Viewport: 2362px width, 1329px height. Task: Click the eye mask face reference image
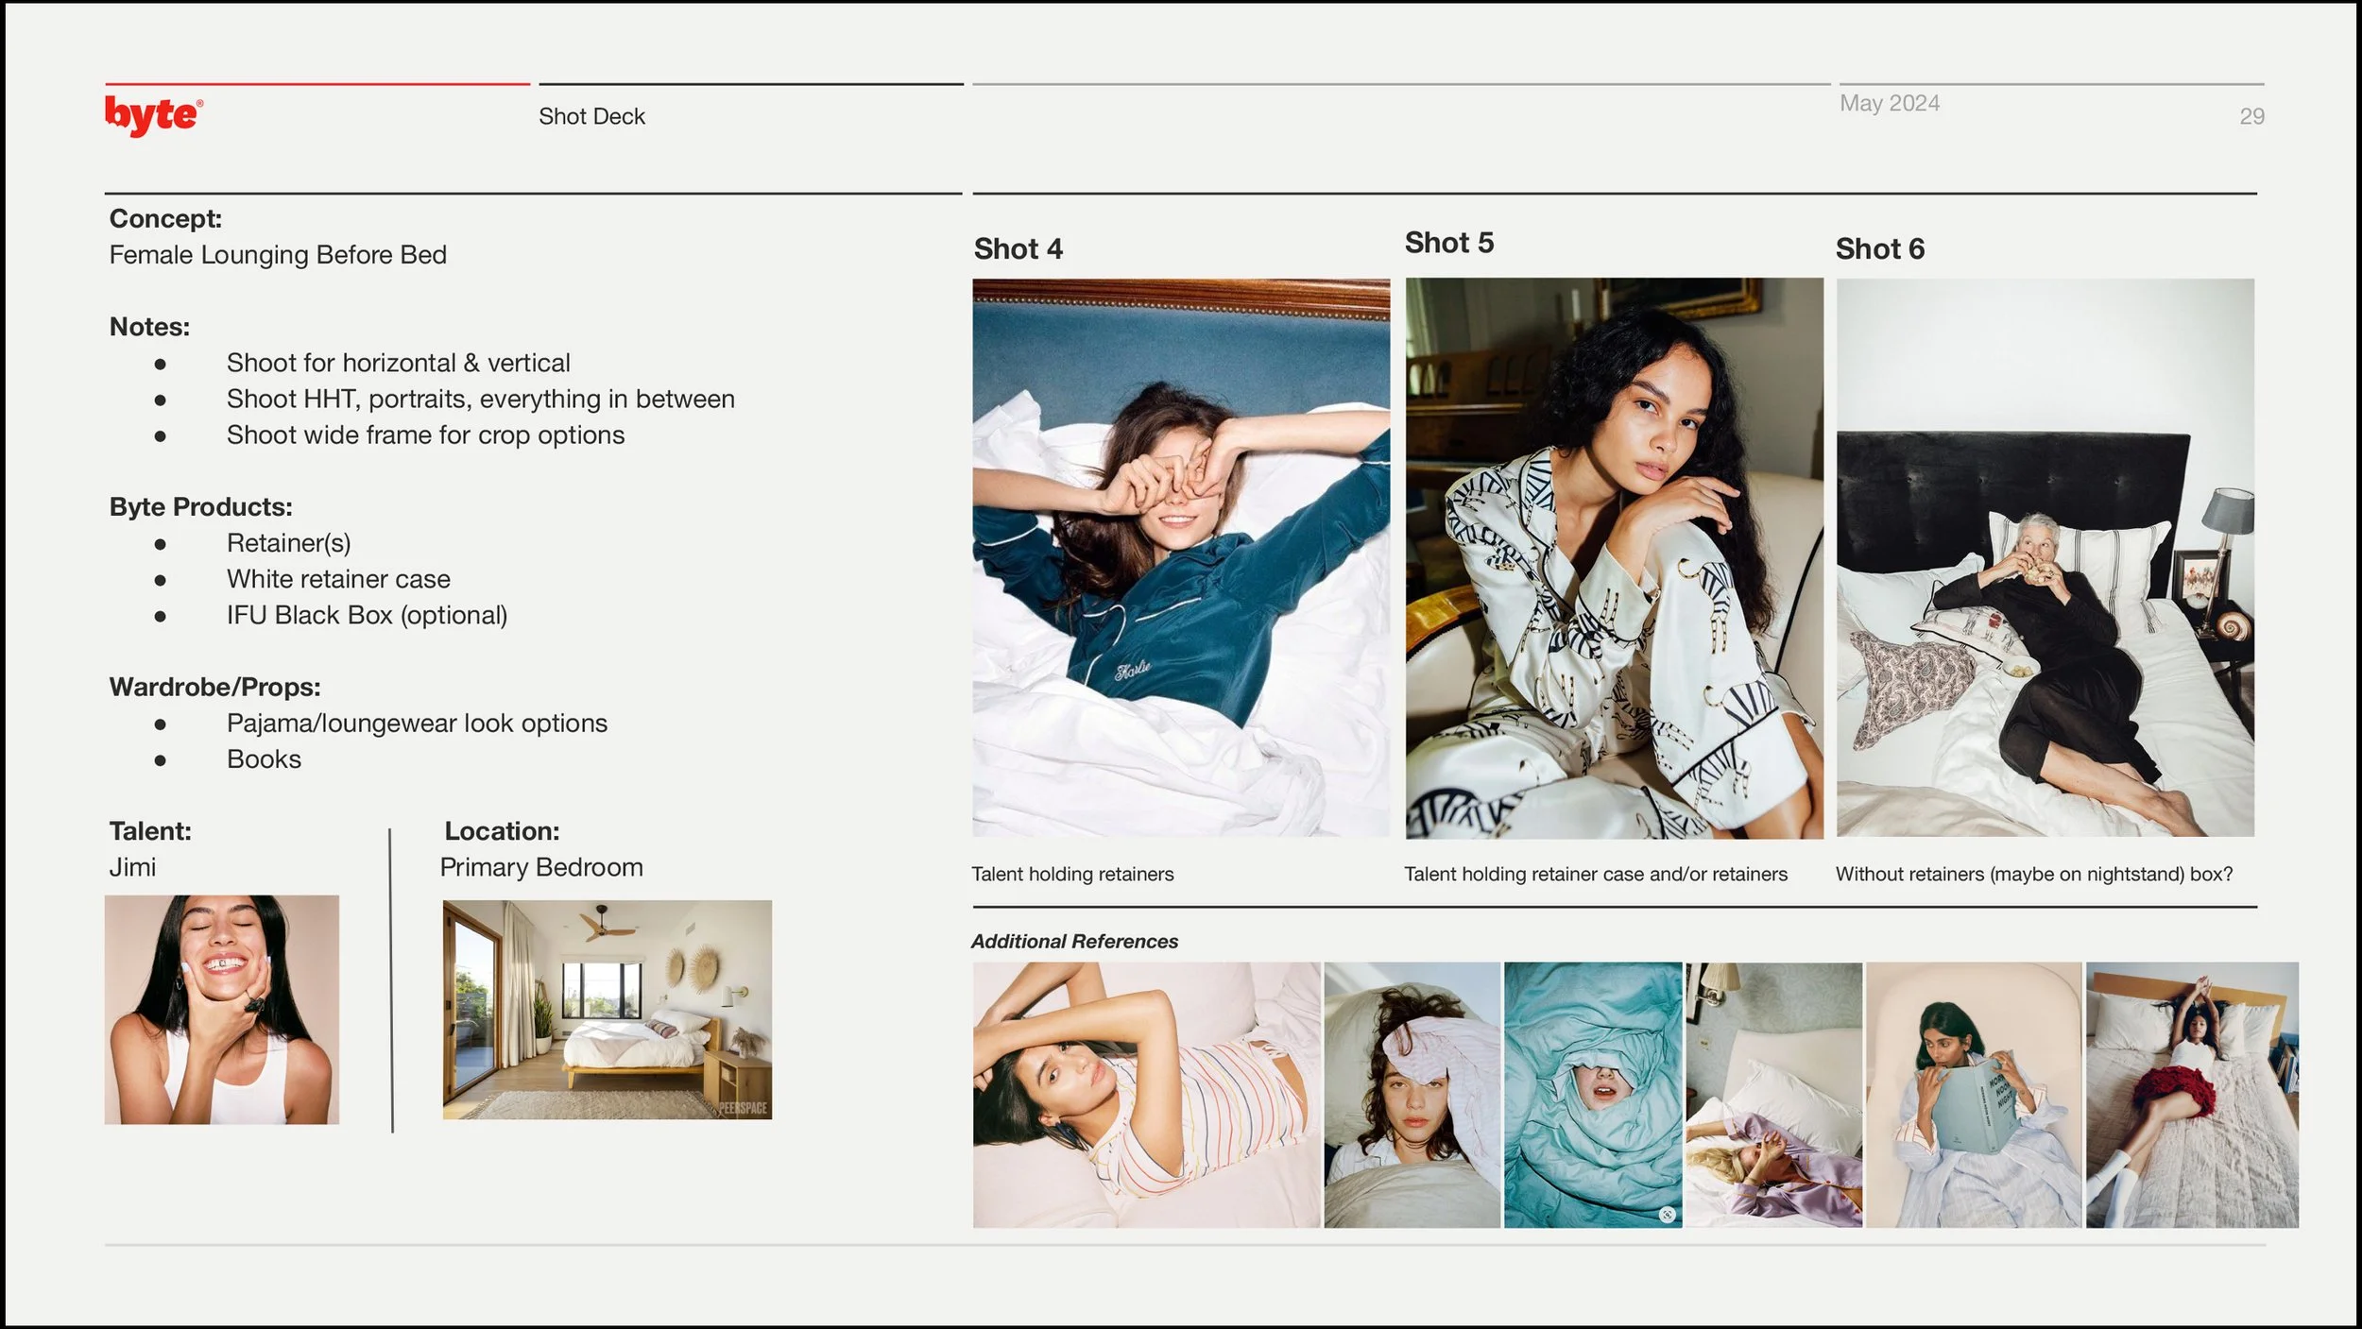[x=1412, y=1095]
